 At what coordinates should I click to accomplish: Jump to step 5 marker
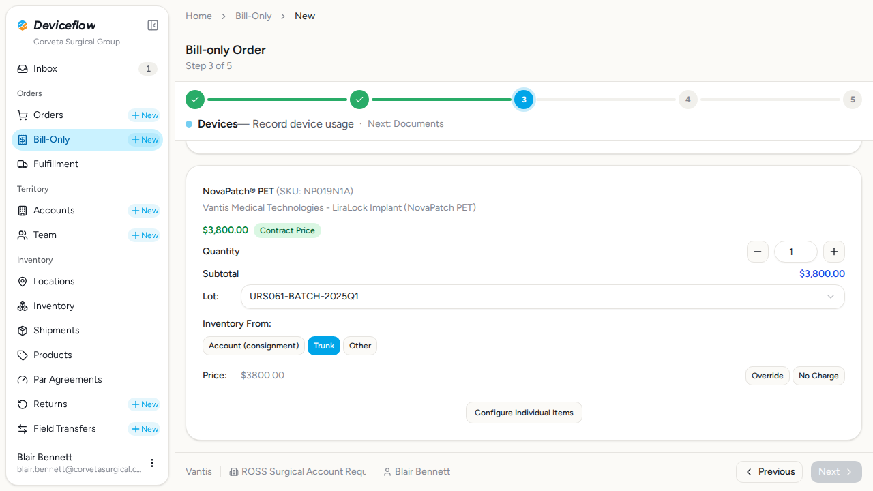tap(853, 100)
